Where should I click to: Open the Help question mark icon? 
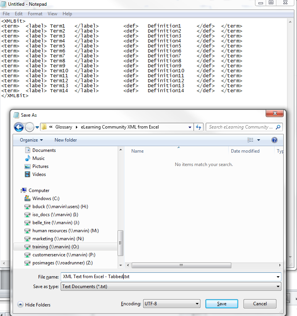(x=274, y=140)
